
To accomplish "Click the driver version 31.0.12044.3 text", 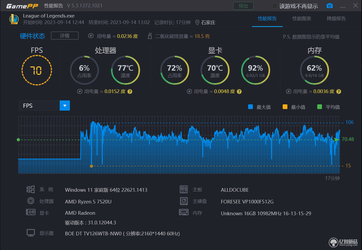I will click(x=90, y=223).
